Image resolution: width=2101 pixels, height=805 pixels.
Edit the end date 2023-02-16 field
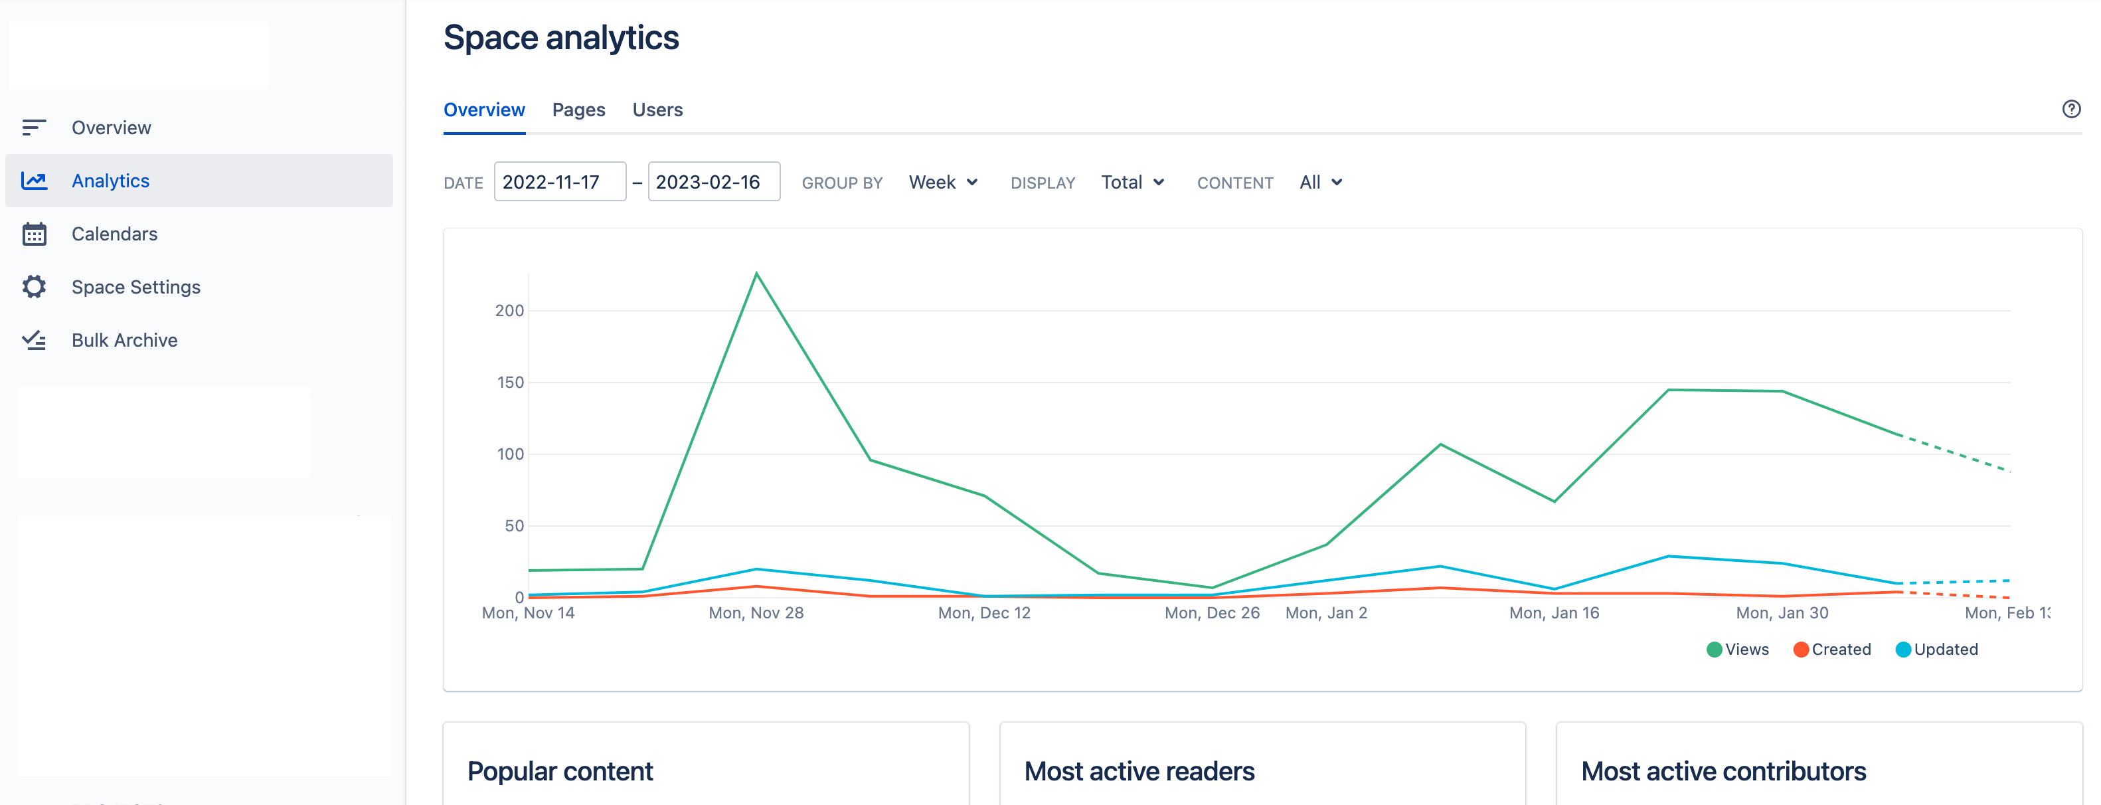coord(714,182)
